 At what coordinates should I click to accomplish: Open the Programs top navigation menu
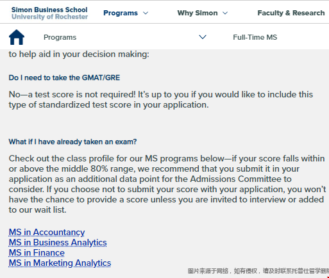pyautogui.click(x=121, y=13)
